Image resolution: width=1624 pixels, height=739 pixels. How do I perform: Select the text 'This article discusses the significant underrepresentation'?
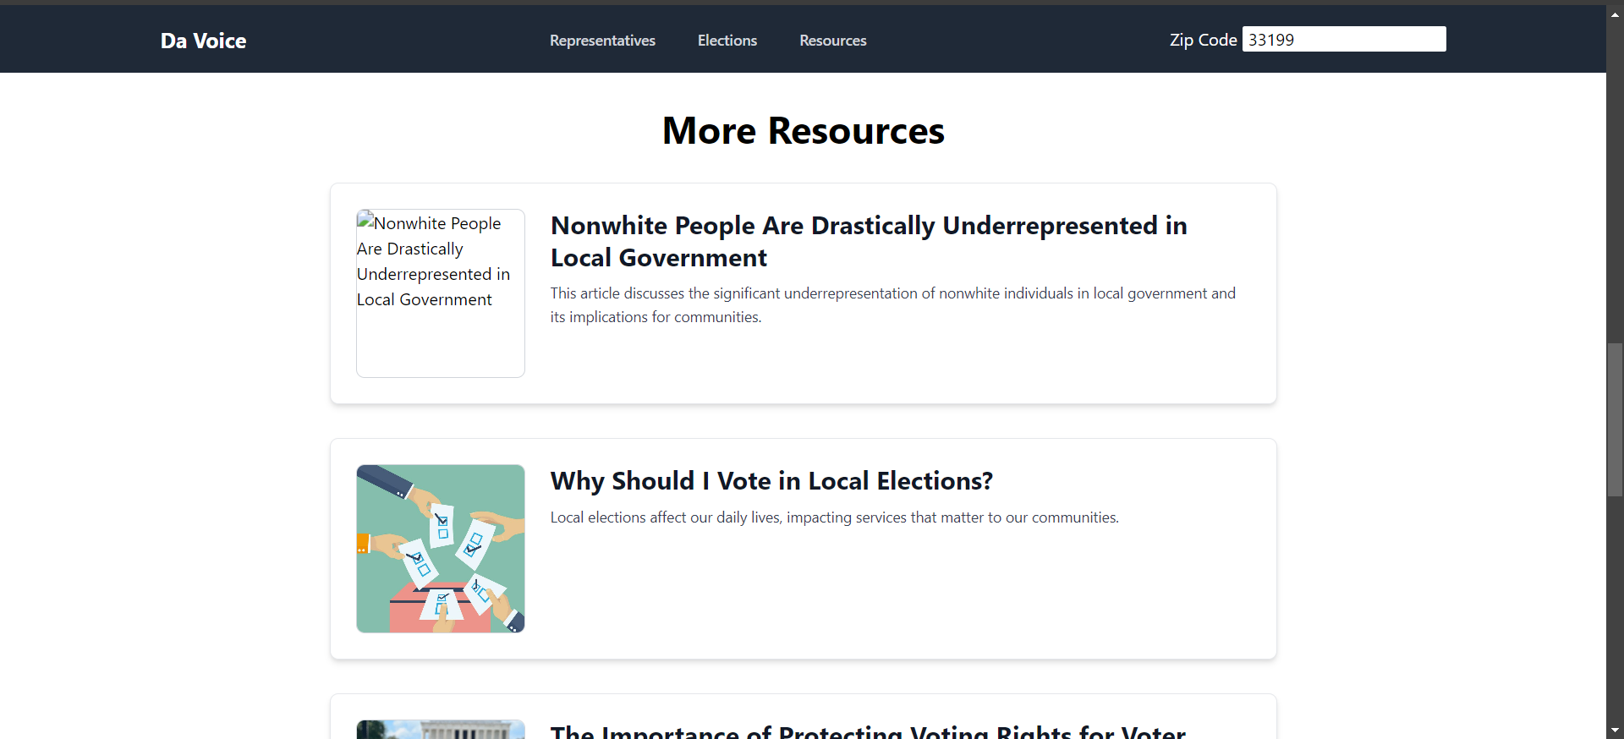point(734,293)
